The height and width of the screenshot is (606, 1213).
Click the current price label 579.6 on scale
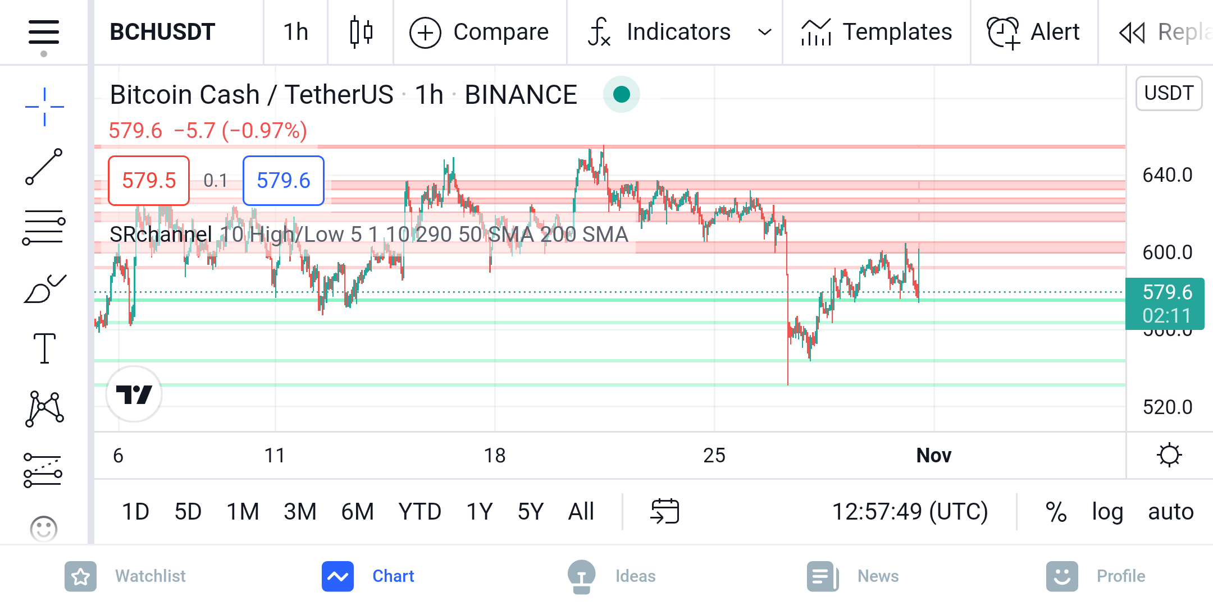pyautogui.click(x=1165, y=304)
